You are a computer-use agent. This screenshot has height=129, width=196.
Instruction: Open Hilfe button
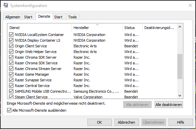pyautogui.click(x=181, y=122)
